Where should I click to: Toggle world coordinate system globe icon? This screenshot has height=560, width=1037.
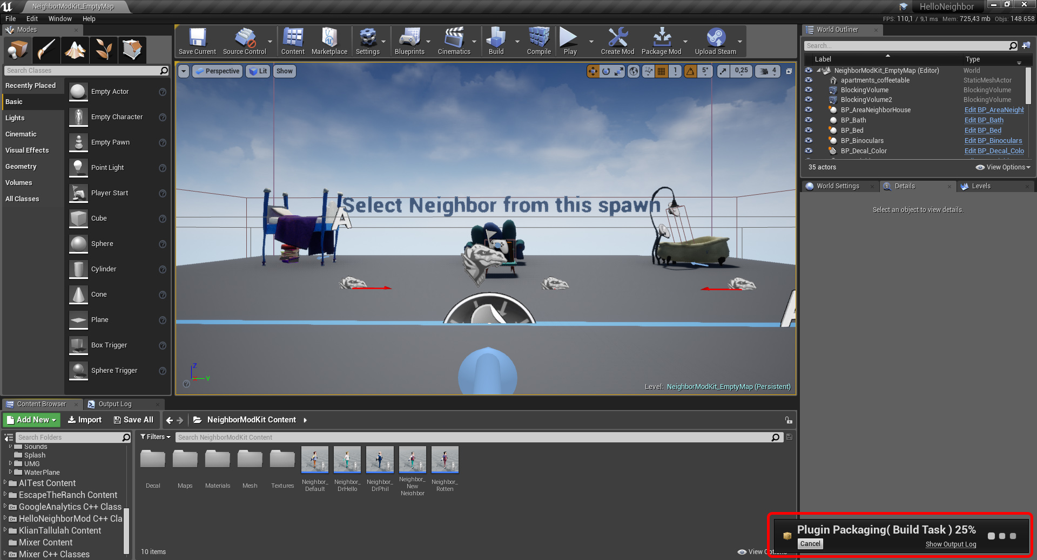(x=634, y=71)
